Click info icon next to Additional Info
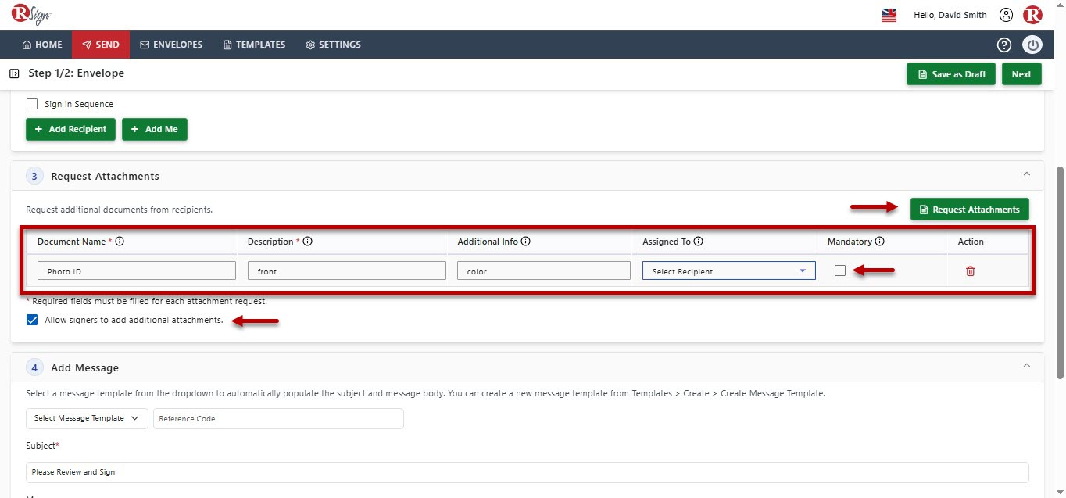This screenshot has height=498, width=1066. (x=526, y=242)
